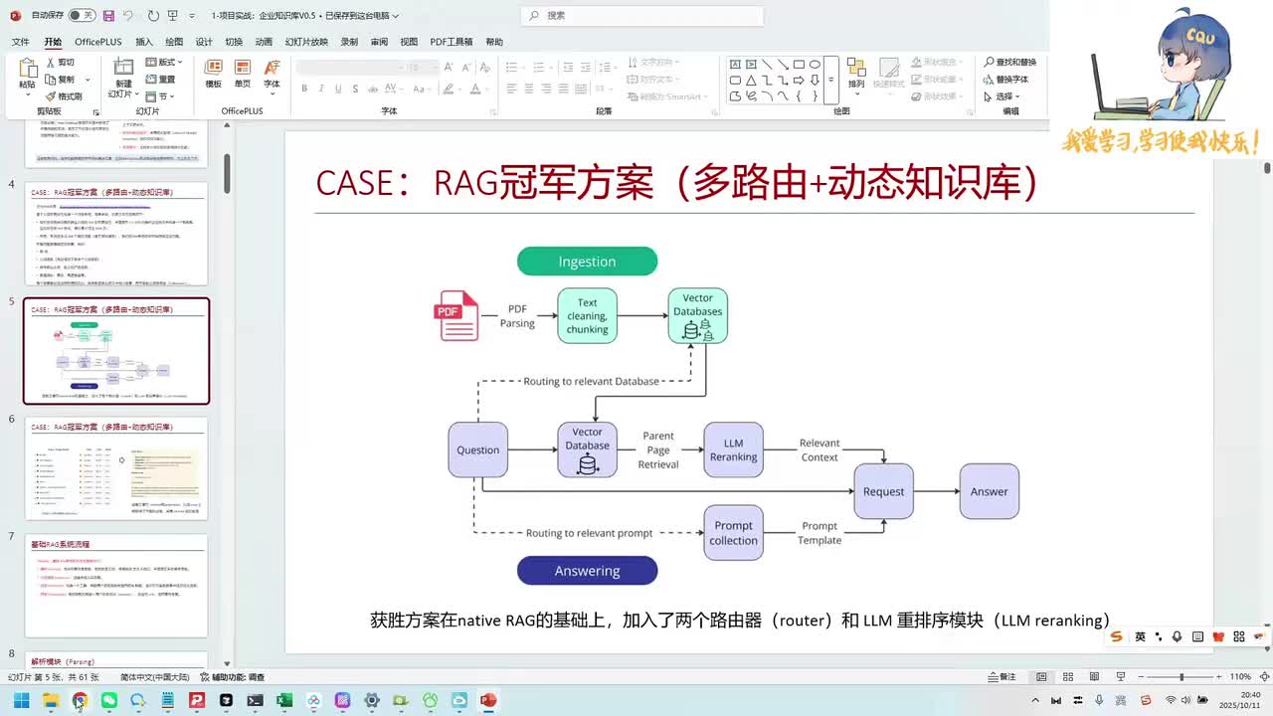1273x716 pixels.
Task: Click the Copy (复制) button
Action: click(59, 80)
